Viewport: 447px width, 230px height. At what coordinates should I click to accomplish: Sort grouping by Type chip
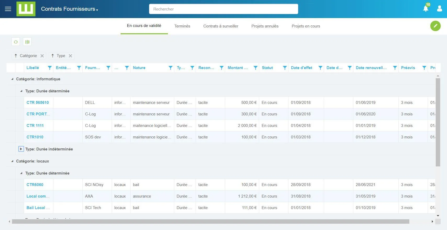point(58,56)
